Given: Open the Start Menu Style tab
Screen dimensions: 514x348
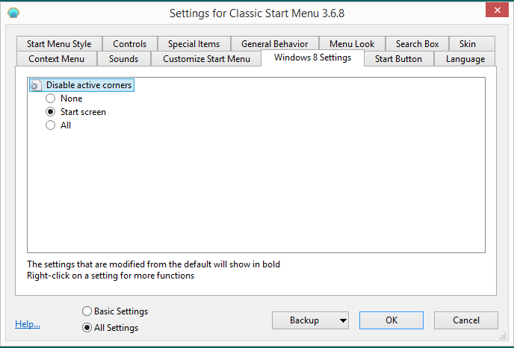Looking at the screenshot, I should tap(59, 44).
